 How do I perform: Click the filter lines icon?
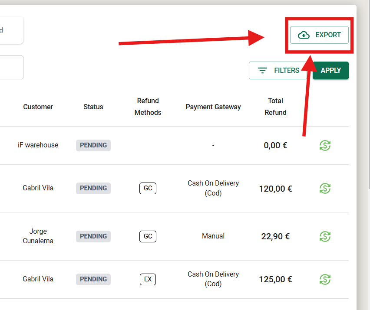pos(262,70)
